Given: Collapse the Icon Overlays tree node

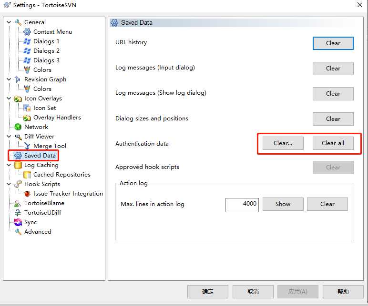Looking at the screenshot, I should 9,99.
